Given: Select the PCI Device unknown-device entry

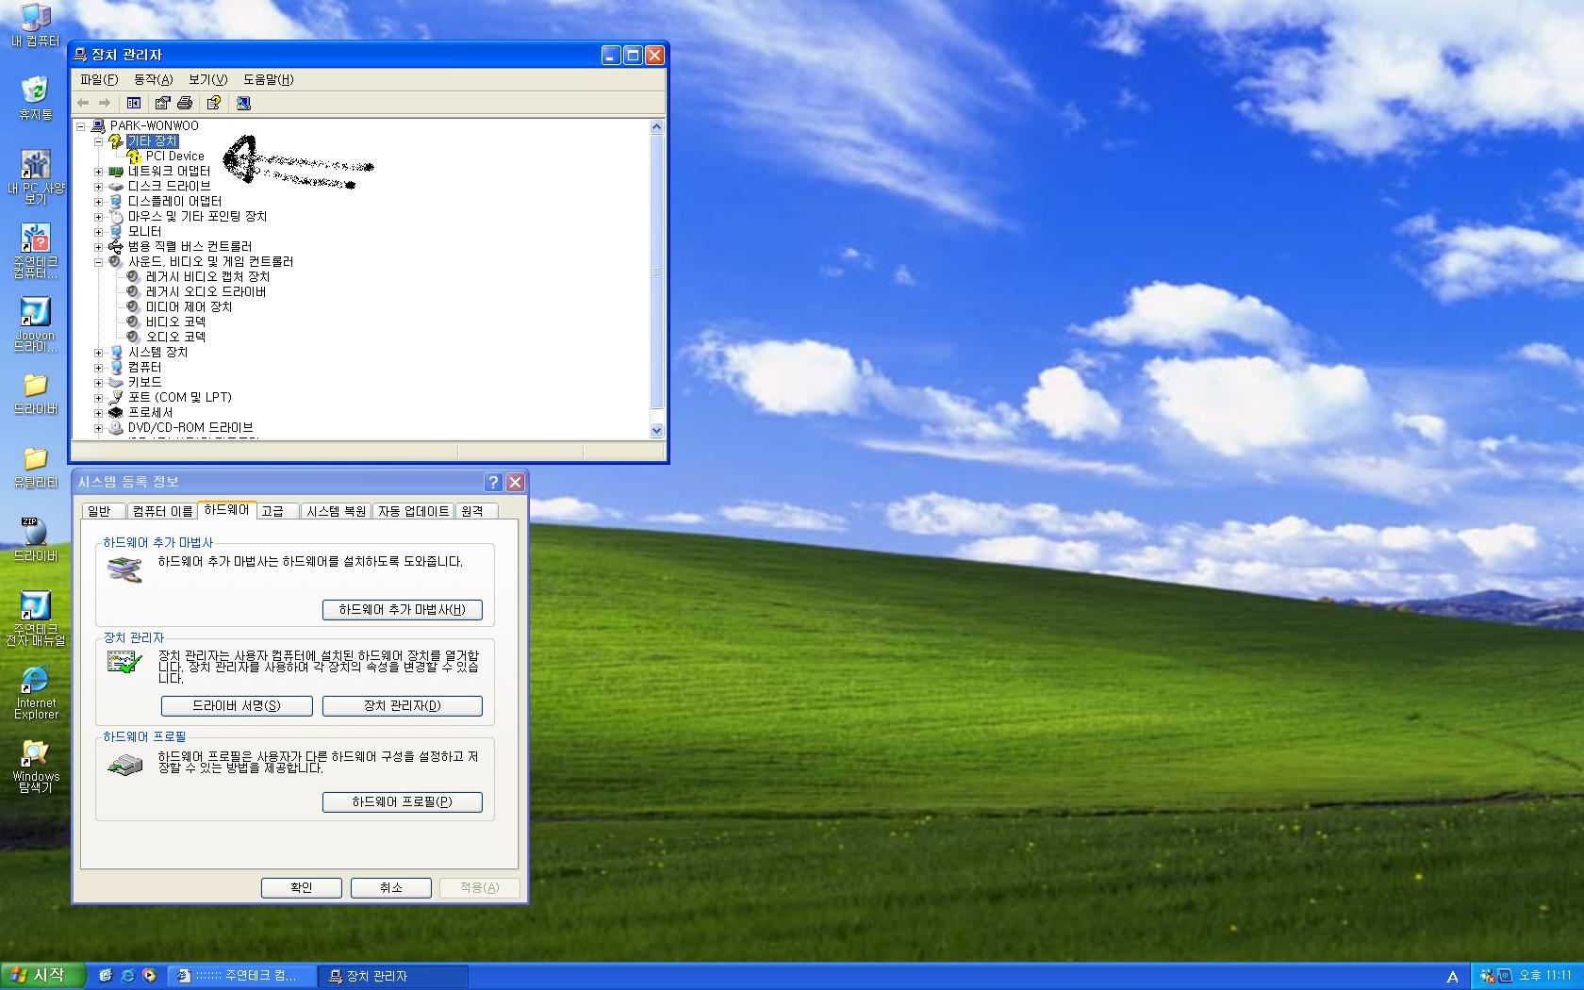Looking at the screenshot, I should pyautogui.click(x=174, y=157).
